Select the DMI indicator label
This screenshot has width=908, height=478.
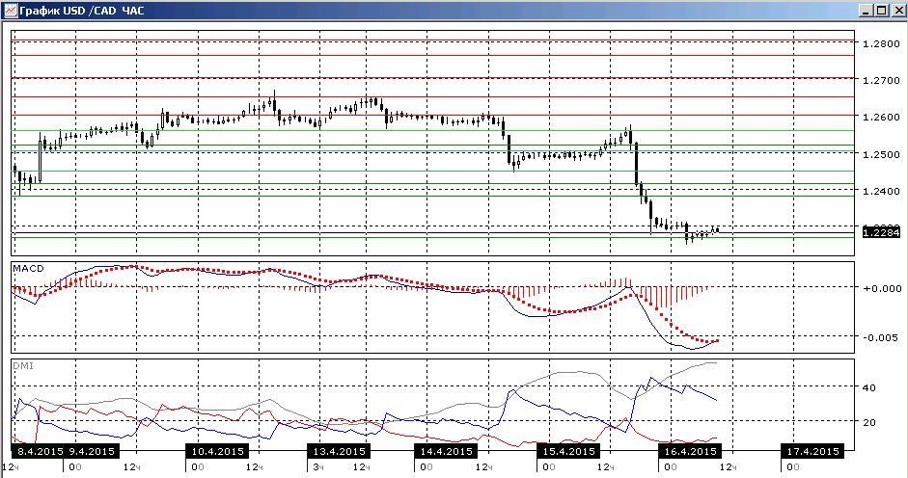click(x=23, y=366)
